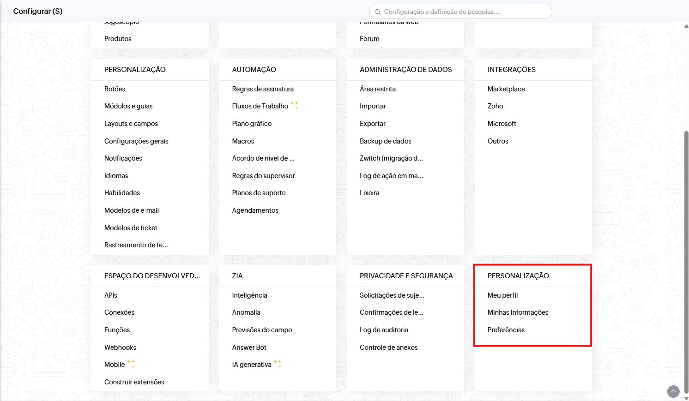Screen dimensions: 689x401
Task: Open Answer Bot under ZIA
Action: click(x=249, y=347)
